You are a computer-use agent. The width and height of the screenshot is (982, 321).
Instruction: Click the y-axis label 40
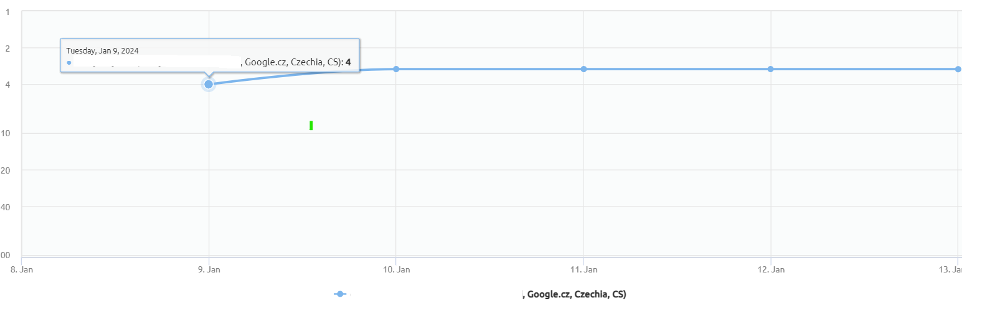pos(6,207)
